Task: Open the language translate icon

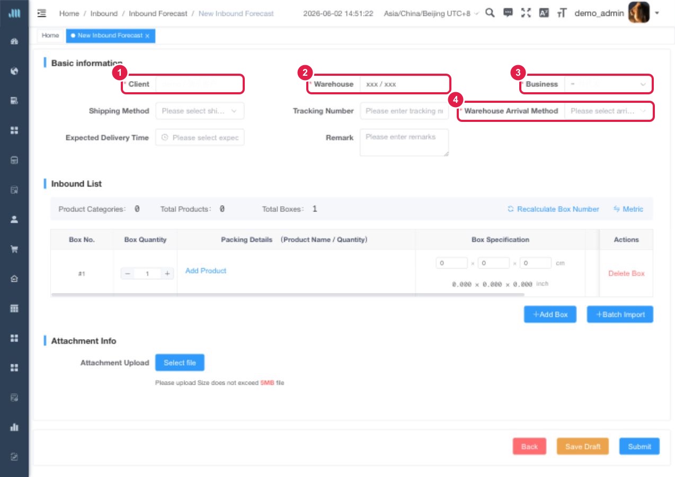Action: point(544,13)
